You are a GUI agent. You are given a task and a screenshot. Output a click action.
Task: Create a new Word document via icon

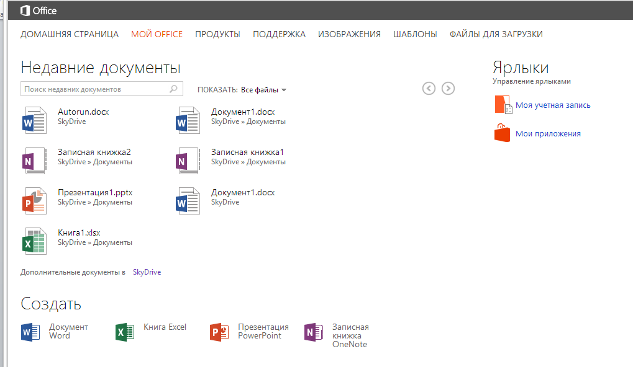[30, 332]
